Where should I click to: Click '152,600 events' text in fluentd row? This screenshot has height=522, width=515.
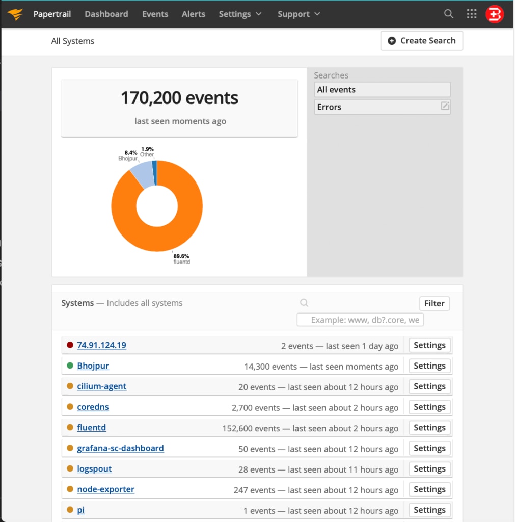(251, 428)
